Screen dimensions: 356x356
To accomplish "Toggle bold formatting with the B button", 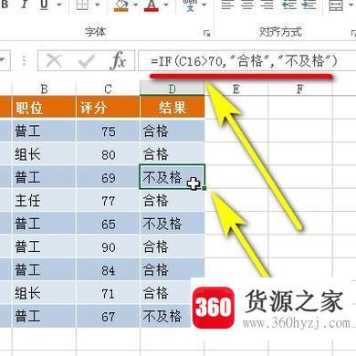I will tap(5, 5).
